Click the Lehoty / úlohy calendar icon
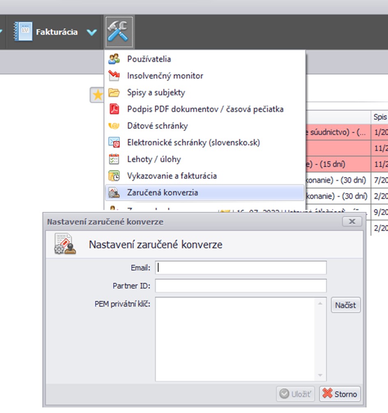The width and height of the screenshot is (388, 413). tap(114, 159)
